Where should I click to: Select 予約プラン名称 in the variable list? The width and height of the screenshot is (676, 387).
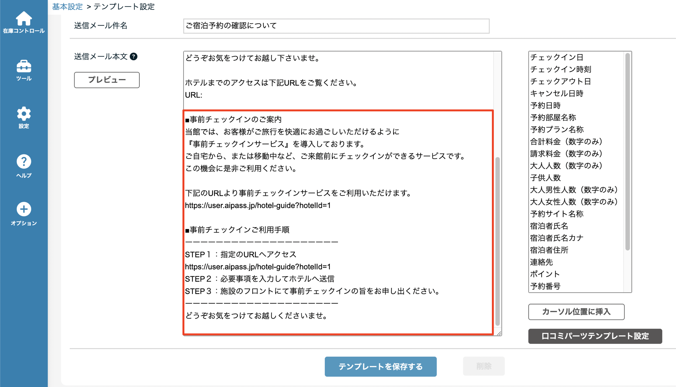[x=576, y=129]
